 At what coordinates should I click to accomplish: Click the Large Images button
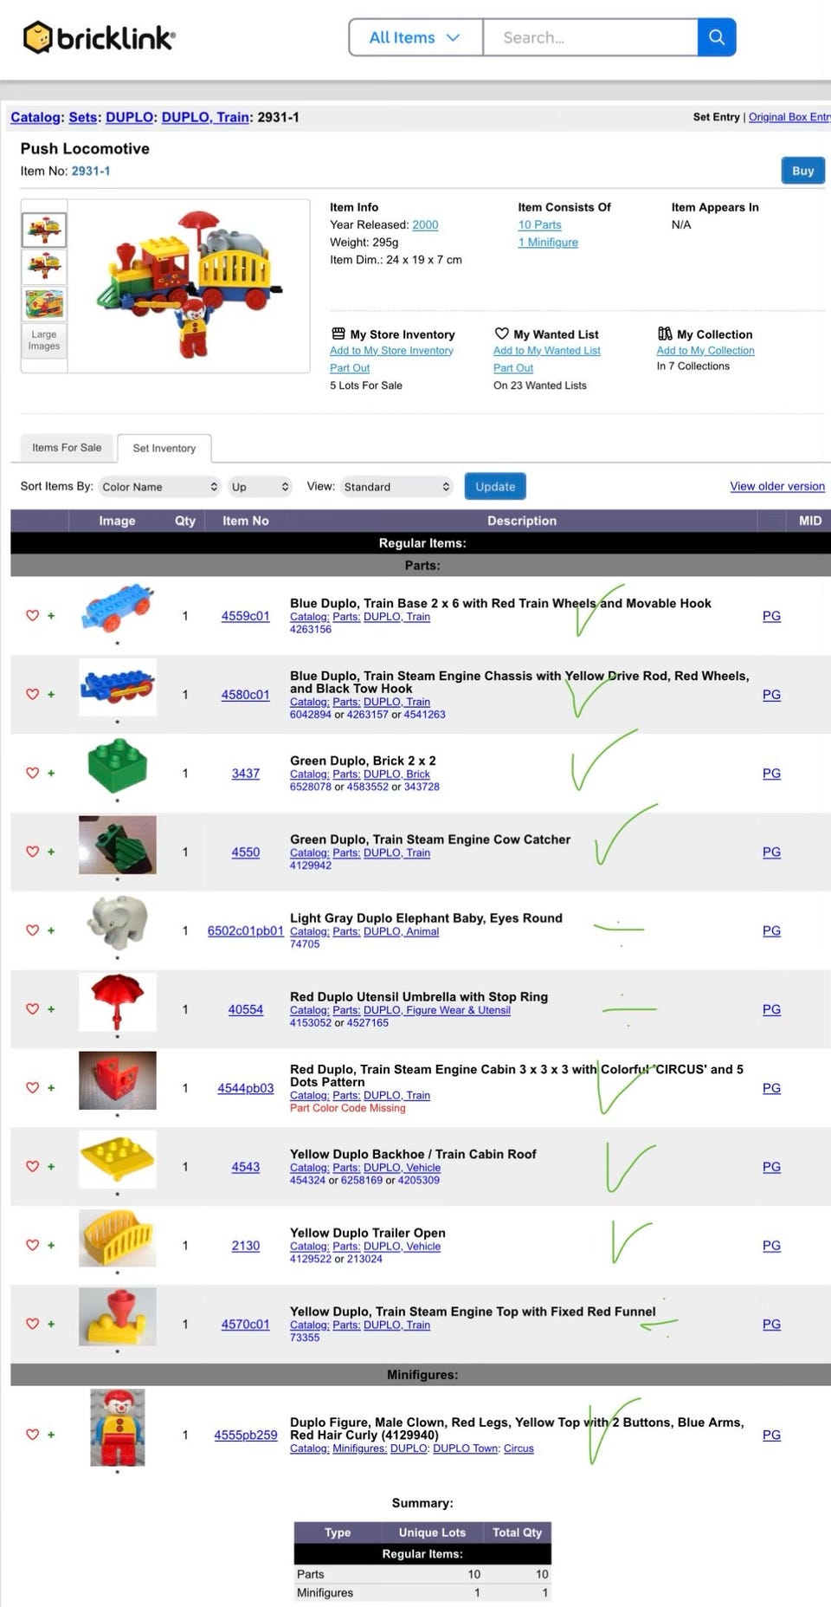click(x=44, y=340)
